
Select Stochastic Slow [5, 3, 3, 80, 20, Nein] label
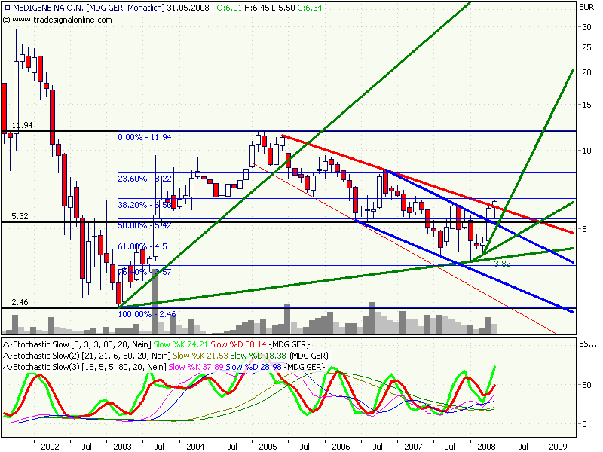tap(82, 345)
